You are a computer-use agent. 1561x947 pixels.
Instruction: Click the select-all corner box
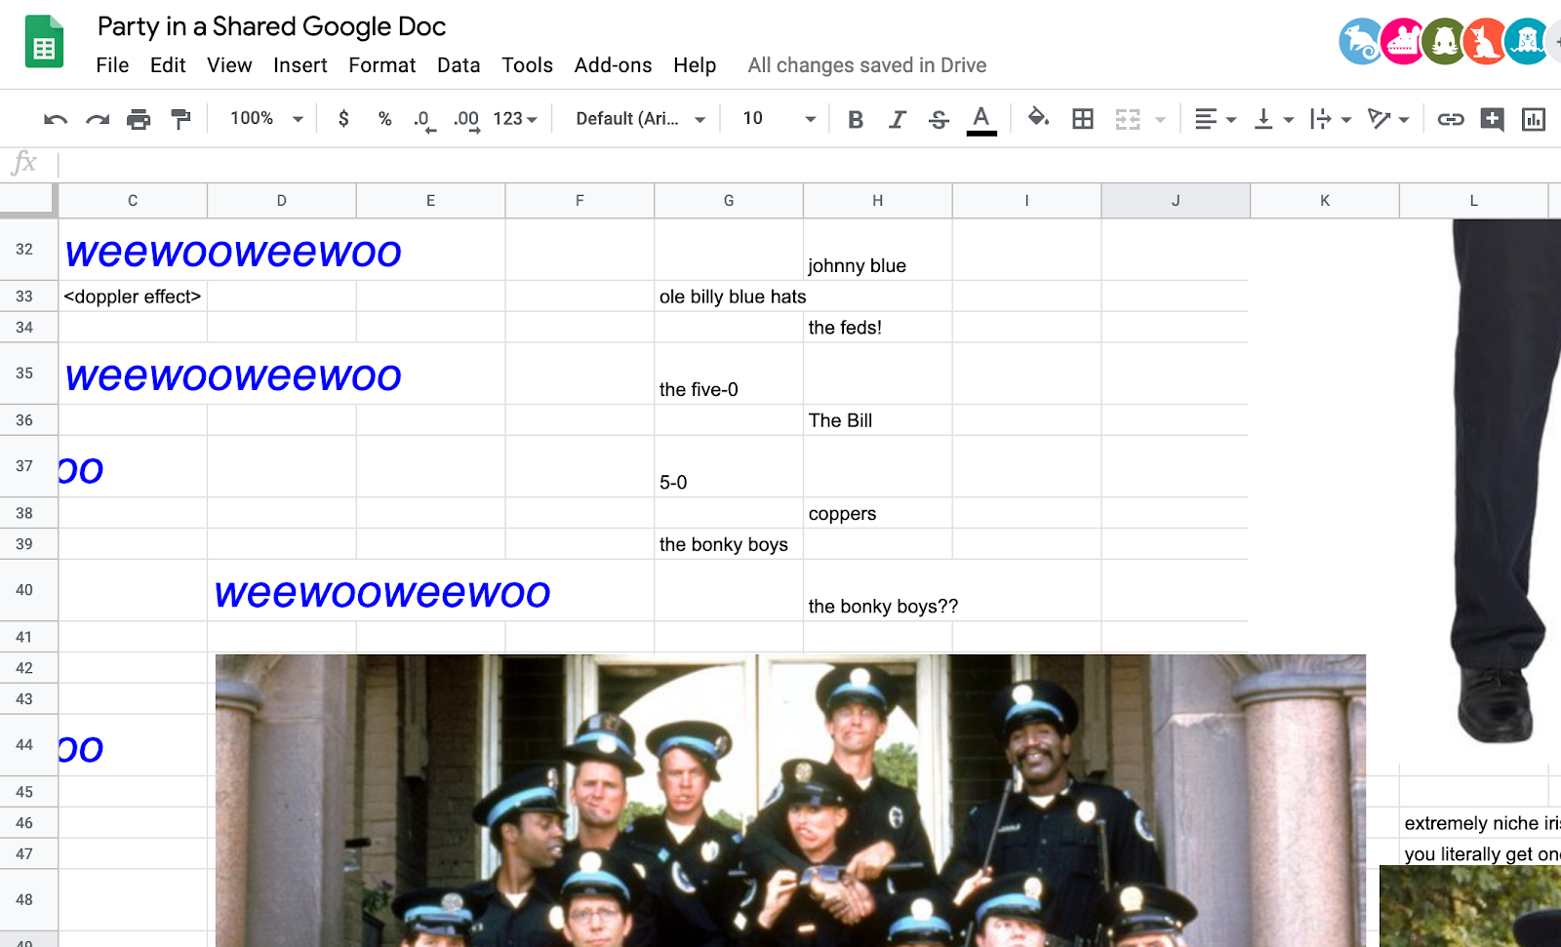tap(28, 199)
